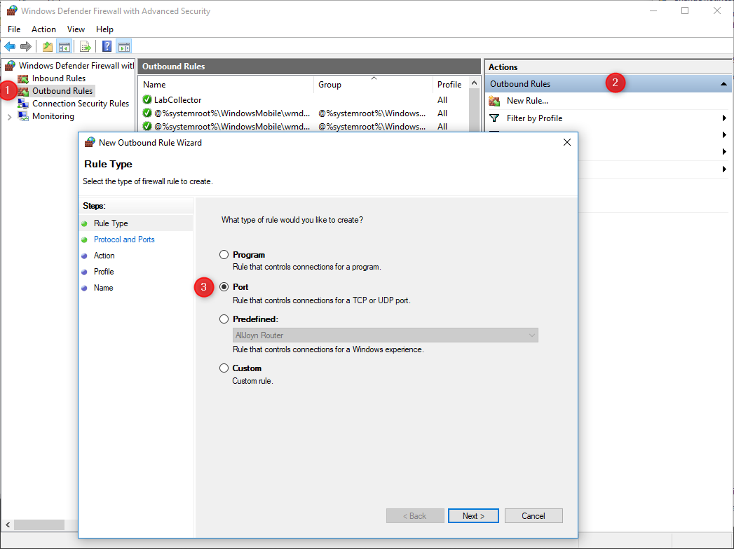Image resolution: width=734 pixels, height=549 pixels.
Task: Maximize the Windows Defender Firewall window
Action: (685, 11)
